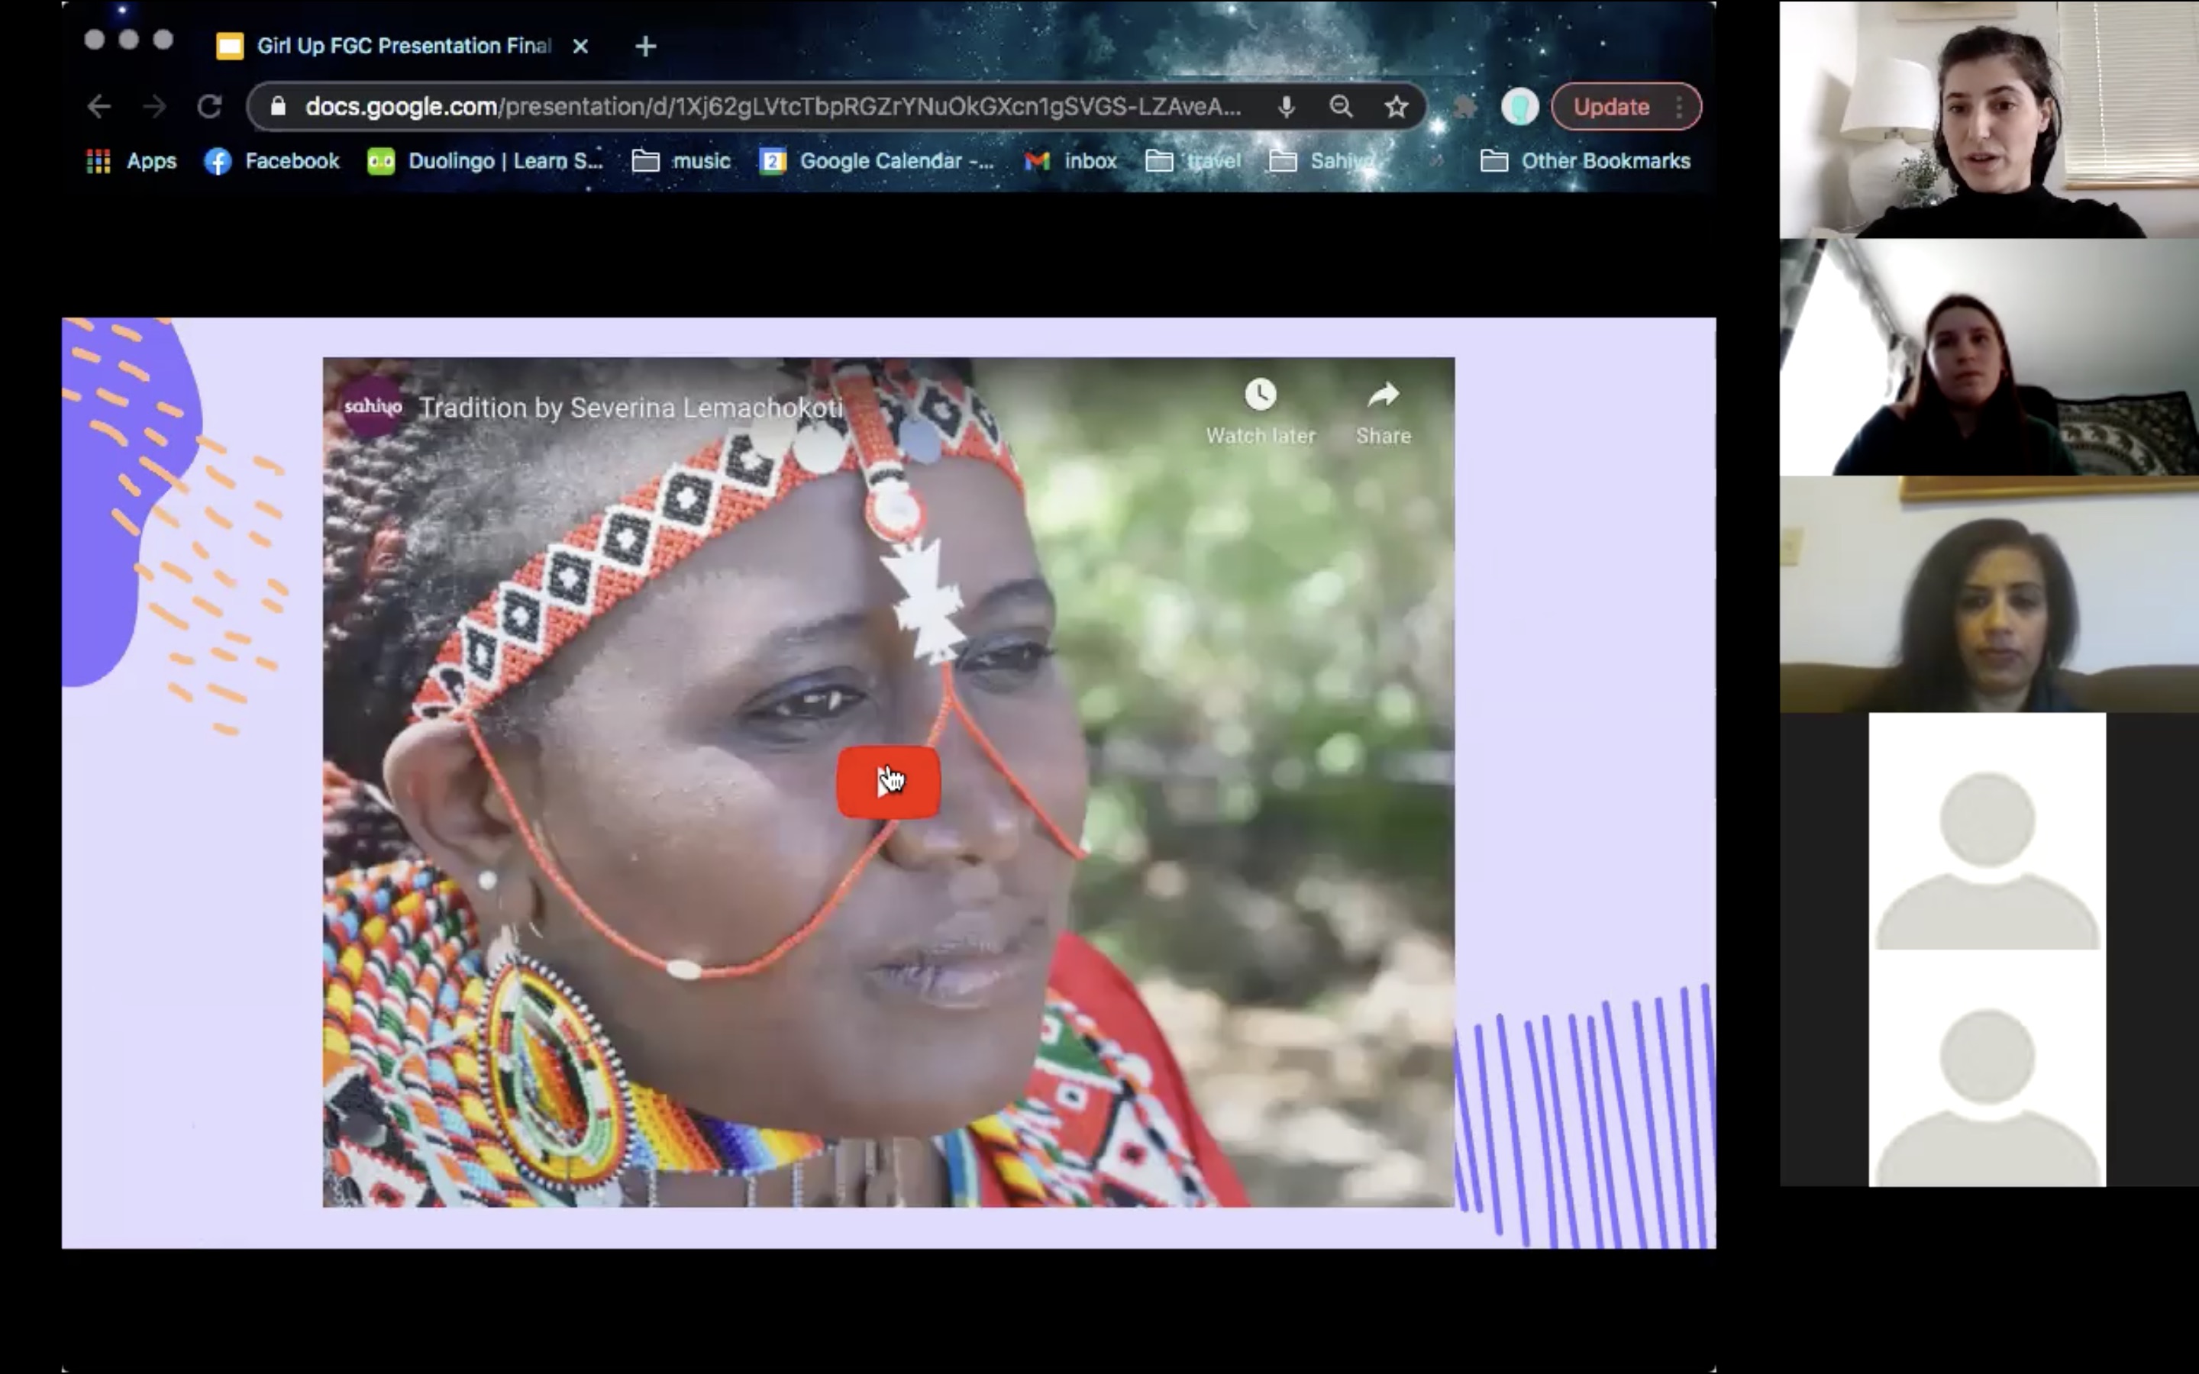
Task: Click the Share arrow icon on video
Action: (x=1382, y=395)
